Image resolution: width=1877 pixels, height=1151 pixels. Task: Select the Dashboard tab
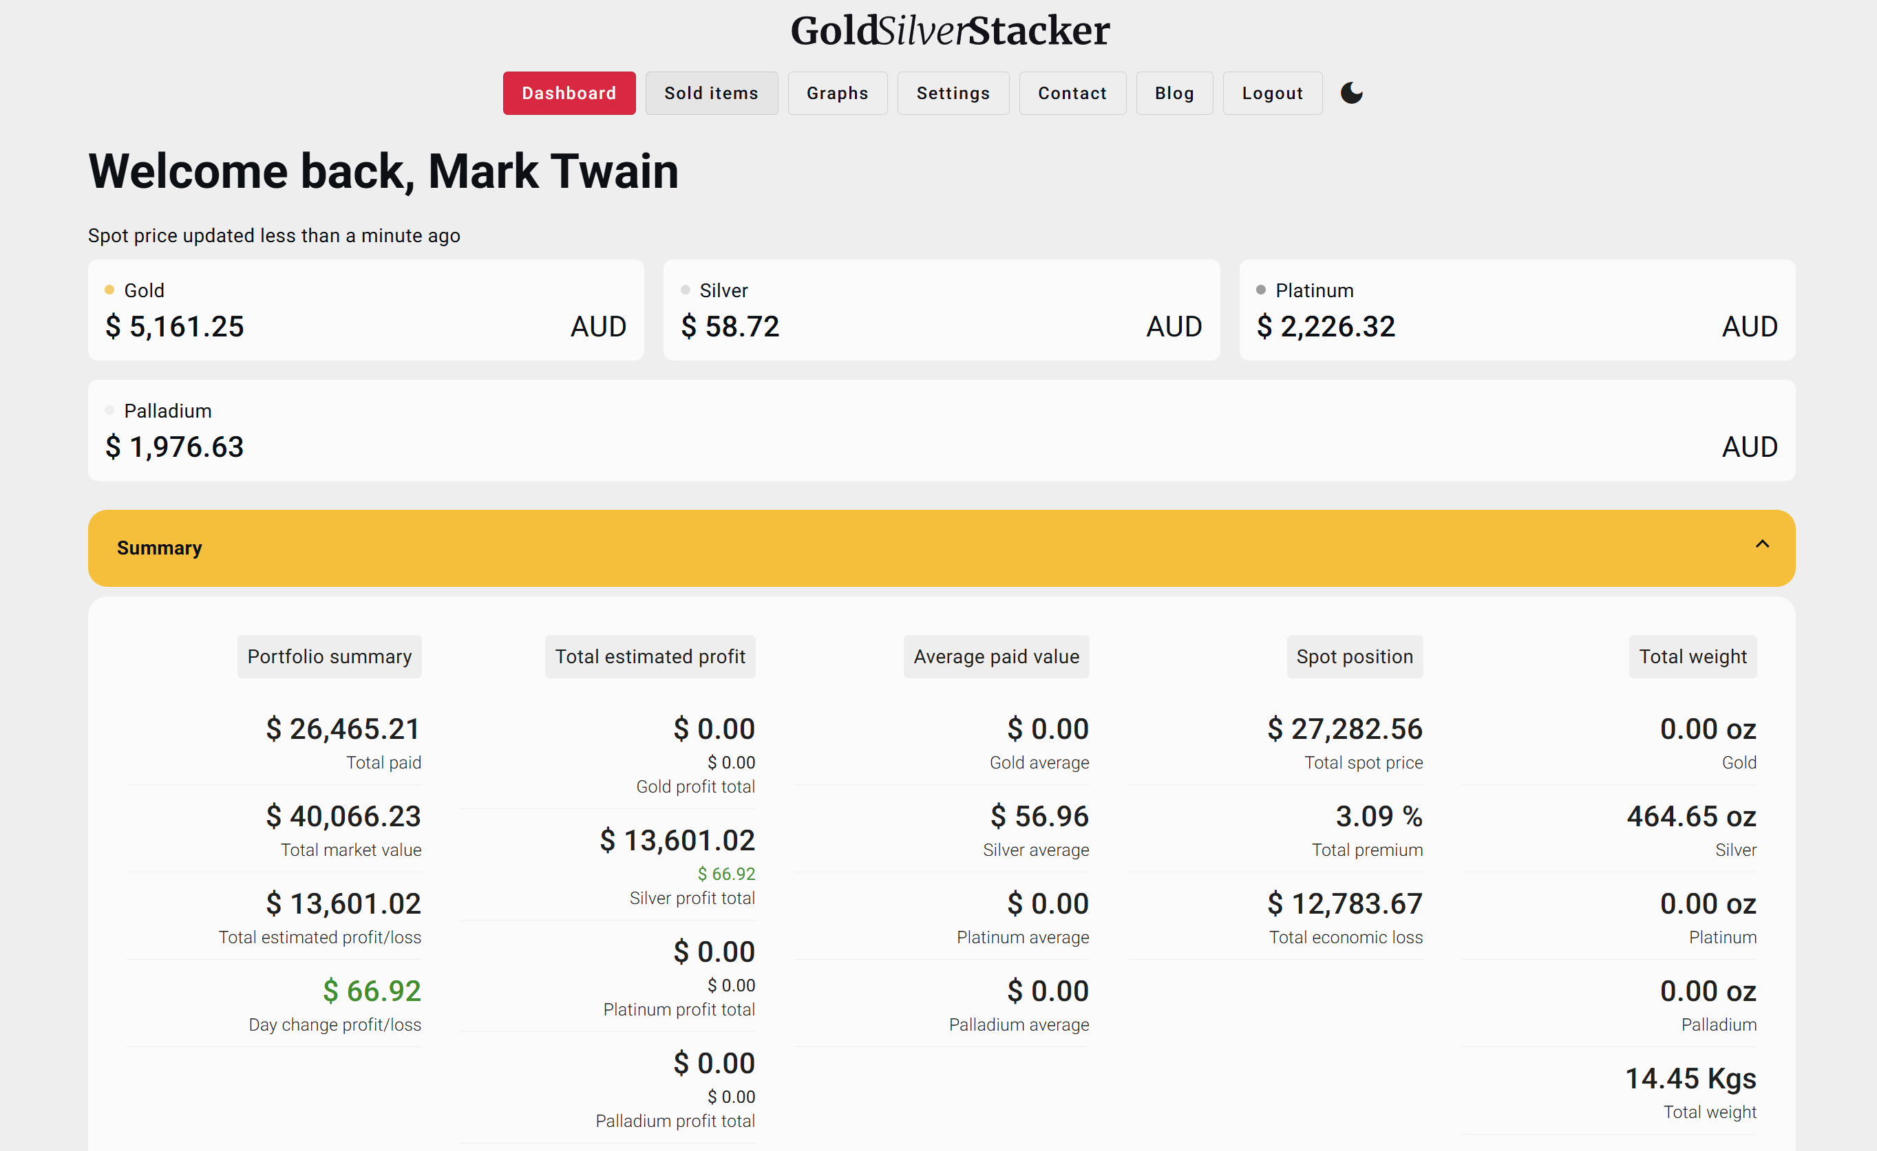pos(569,93)
